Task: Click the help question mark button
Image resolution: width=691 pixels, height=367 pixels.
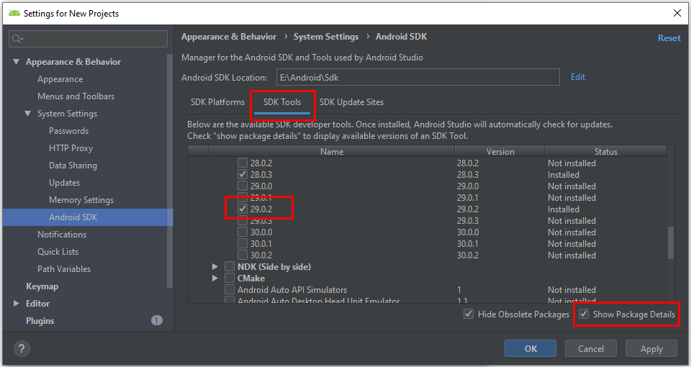Action: [22, 349]
